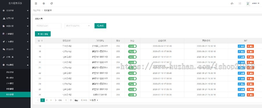262x108 pixels.
Task: Open the third submenu item under the open menu
Action: [15, 83]
